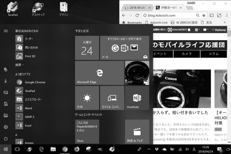Screen dimensions: 231x154
Task: Open user account avatar in Start sidebar
Action: click(x=6, y=69)
